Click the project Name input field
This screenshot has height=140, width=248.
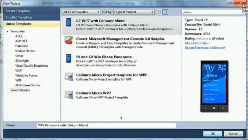pos(106,125)
